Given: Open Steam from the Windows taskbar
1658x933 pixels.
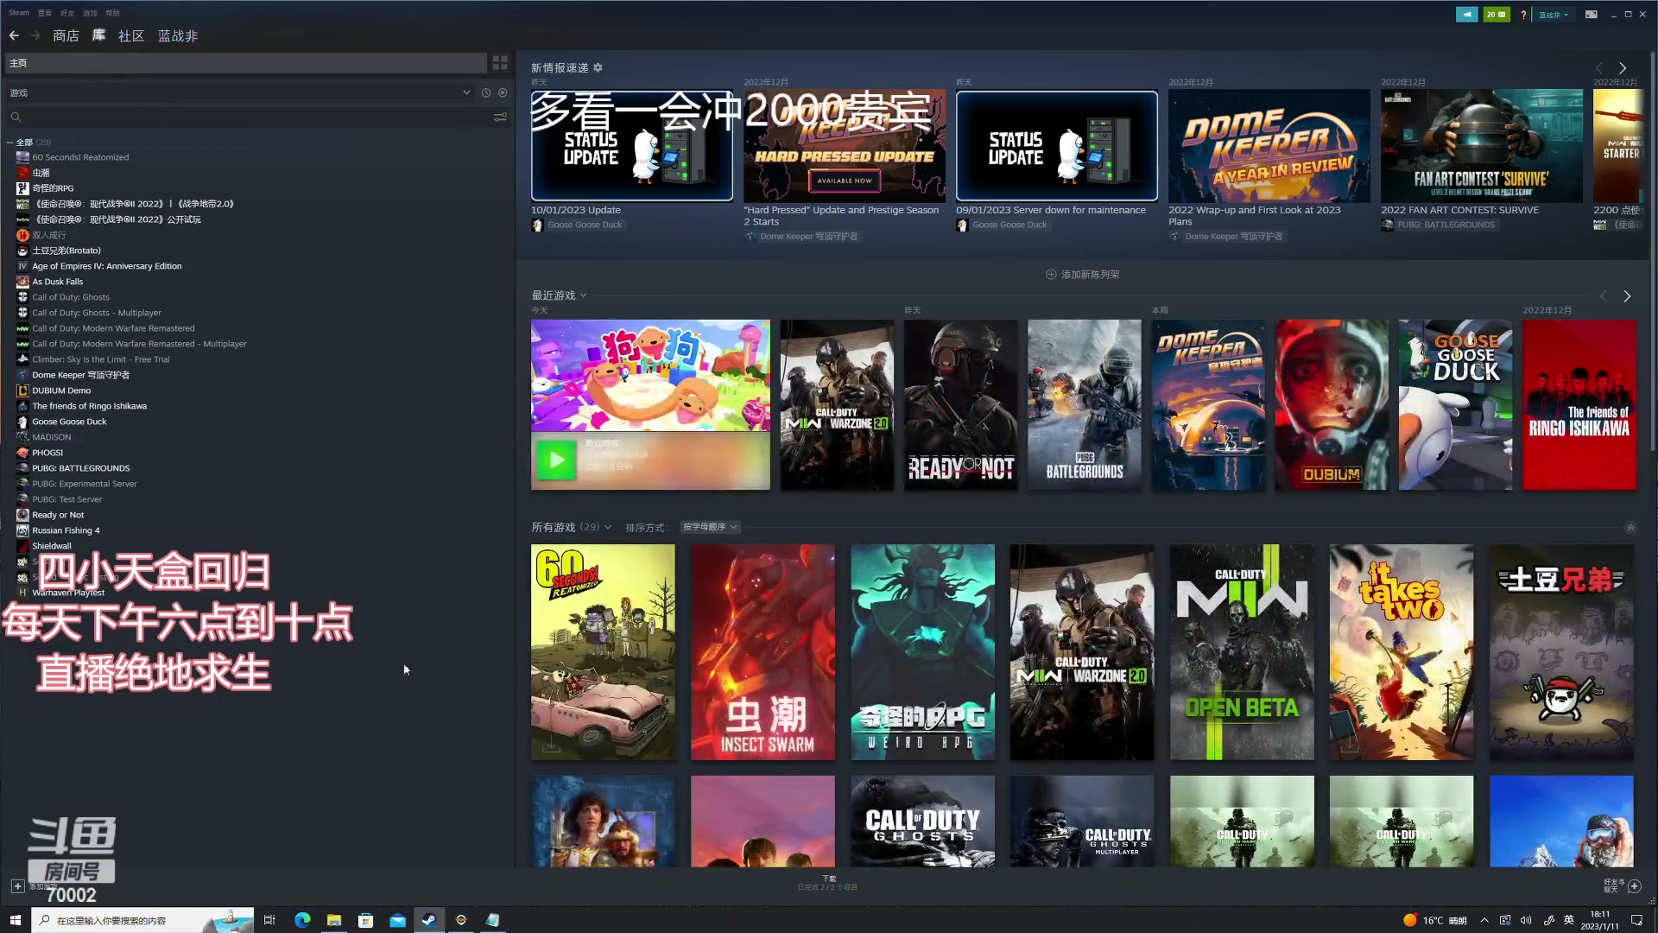Looking at the screenshot, I should pyautogui.click(x=428, y=920).
